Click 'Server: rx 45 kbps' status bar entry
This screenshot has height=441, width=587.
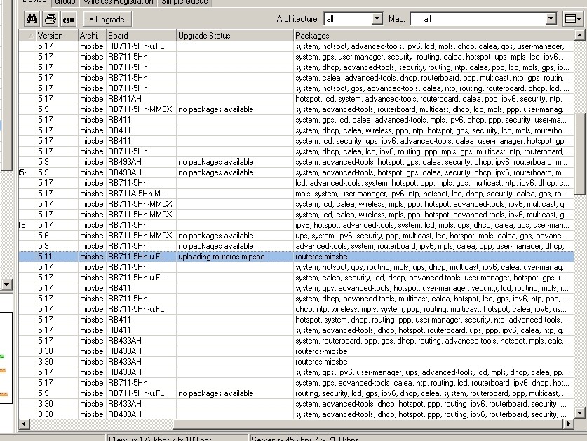[x=305, y=438]
